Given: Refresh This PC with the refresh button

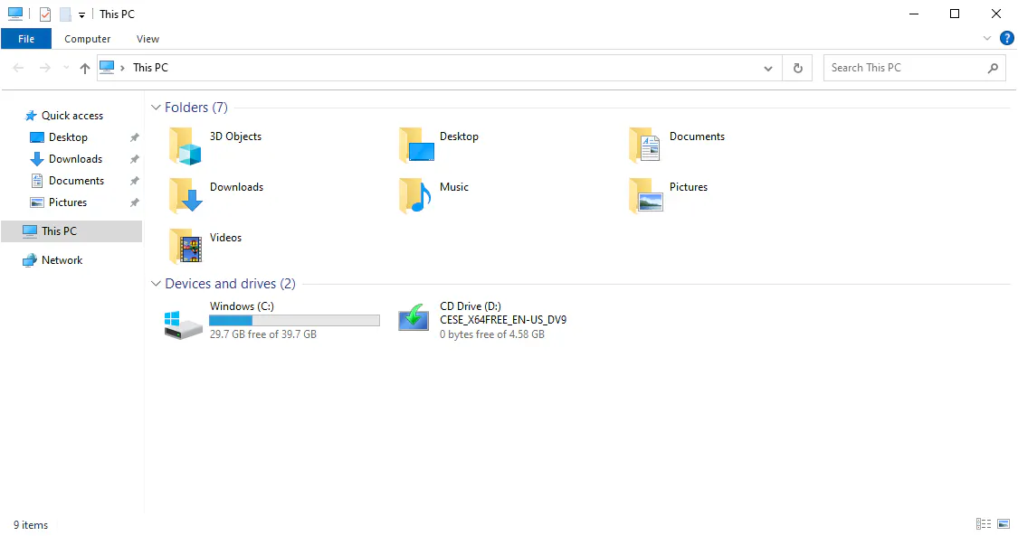Looking at the screenshot, I should pyautogui.click(x=798, y=68).
